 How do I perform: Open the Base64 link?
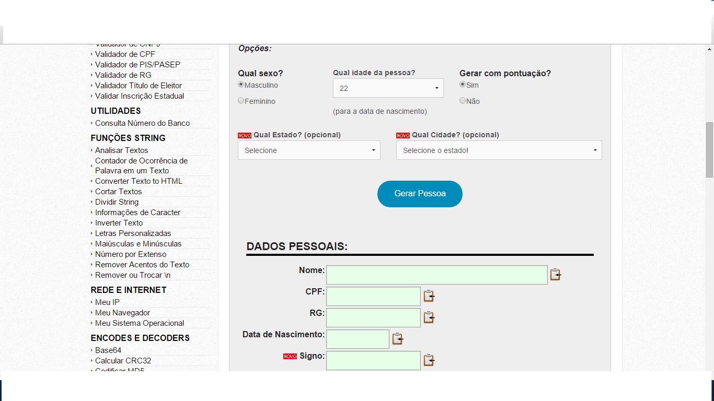(108, 350)
